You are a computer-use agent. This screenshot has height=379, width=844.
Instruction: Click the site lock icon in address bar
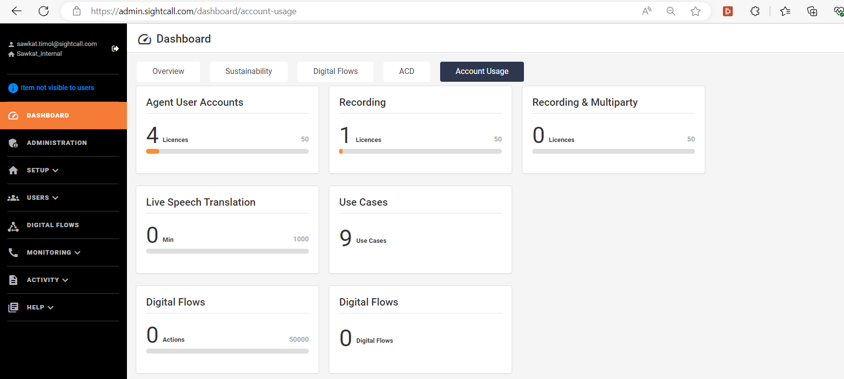76,11
